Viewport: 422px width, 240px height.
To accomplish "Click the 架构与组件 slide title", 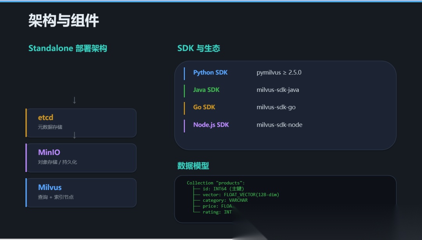I will click(x=64, y=20).
